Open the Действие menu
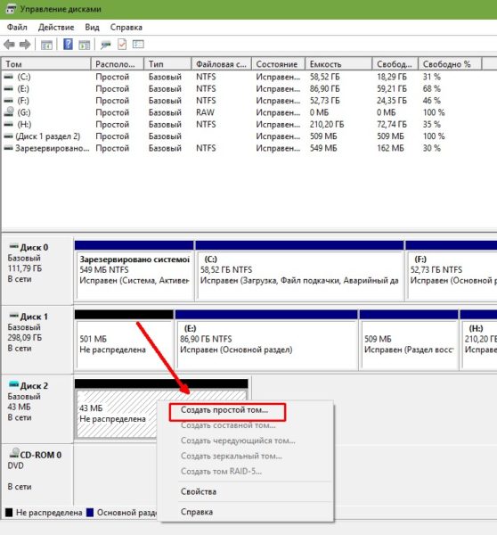Image resolution: width=497 pixels, height=535 pixels. (56, 28)
